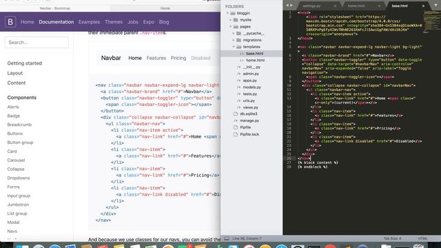Open manage.py from sidebar
This screenshot has width=441, height=248.
[x=249, y=121]
